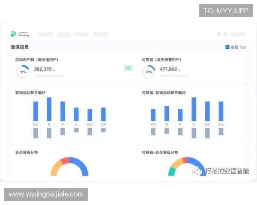The image size is (257, 205).
Task: Click the 对照组（流失预警用户）label
Action: tap(161, 60)
